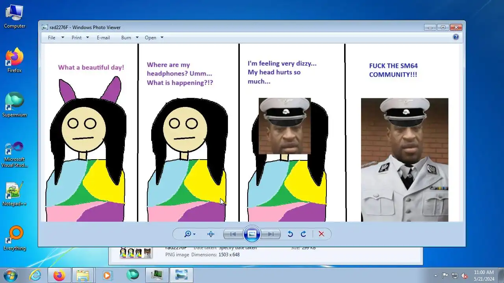
Task: Open Supermium from the taskbar
Action: coord(133,275)
